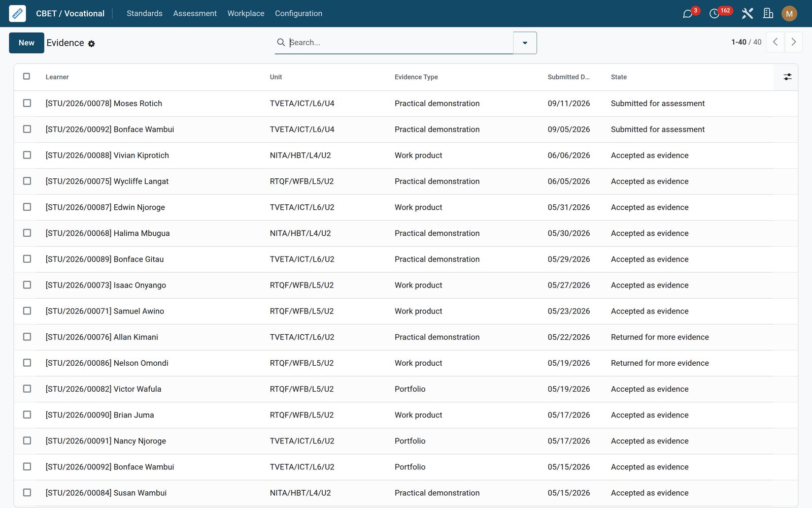Open the Configuration menu
This screenshot has height=508, width=812.
tap(298, 14)
